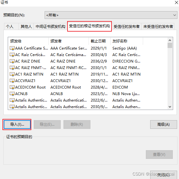The width and height of the screenshot is (179, 179).
Task: Select the 受信任的根证书颁发机构 tab
Action: 90,26
